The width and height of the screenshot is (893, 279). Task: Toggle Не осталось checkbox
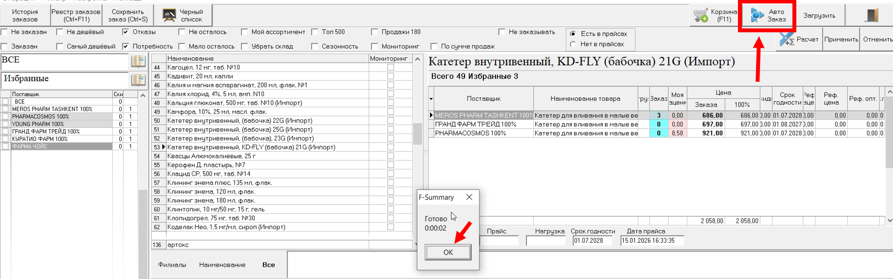[x=182, y=32]
